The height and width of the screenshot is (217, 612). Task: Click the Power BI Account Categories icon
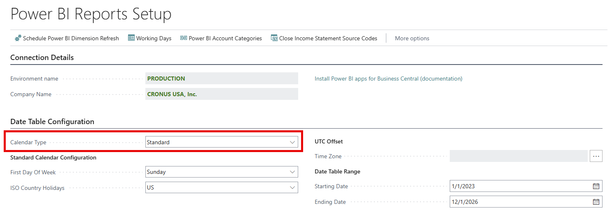point(184,38)
